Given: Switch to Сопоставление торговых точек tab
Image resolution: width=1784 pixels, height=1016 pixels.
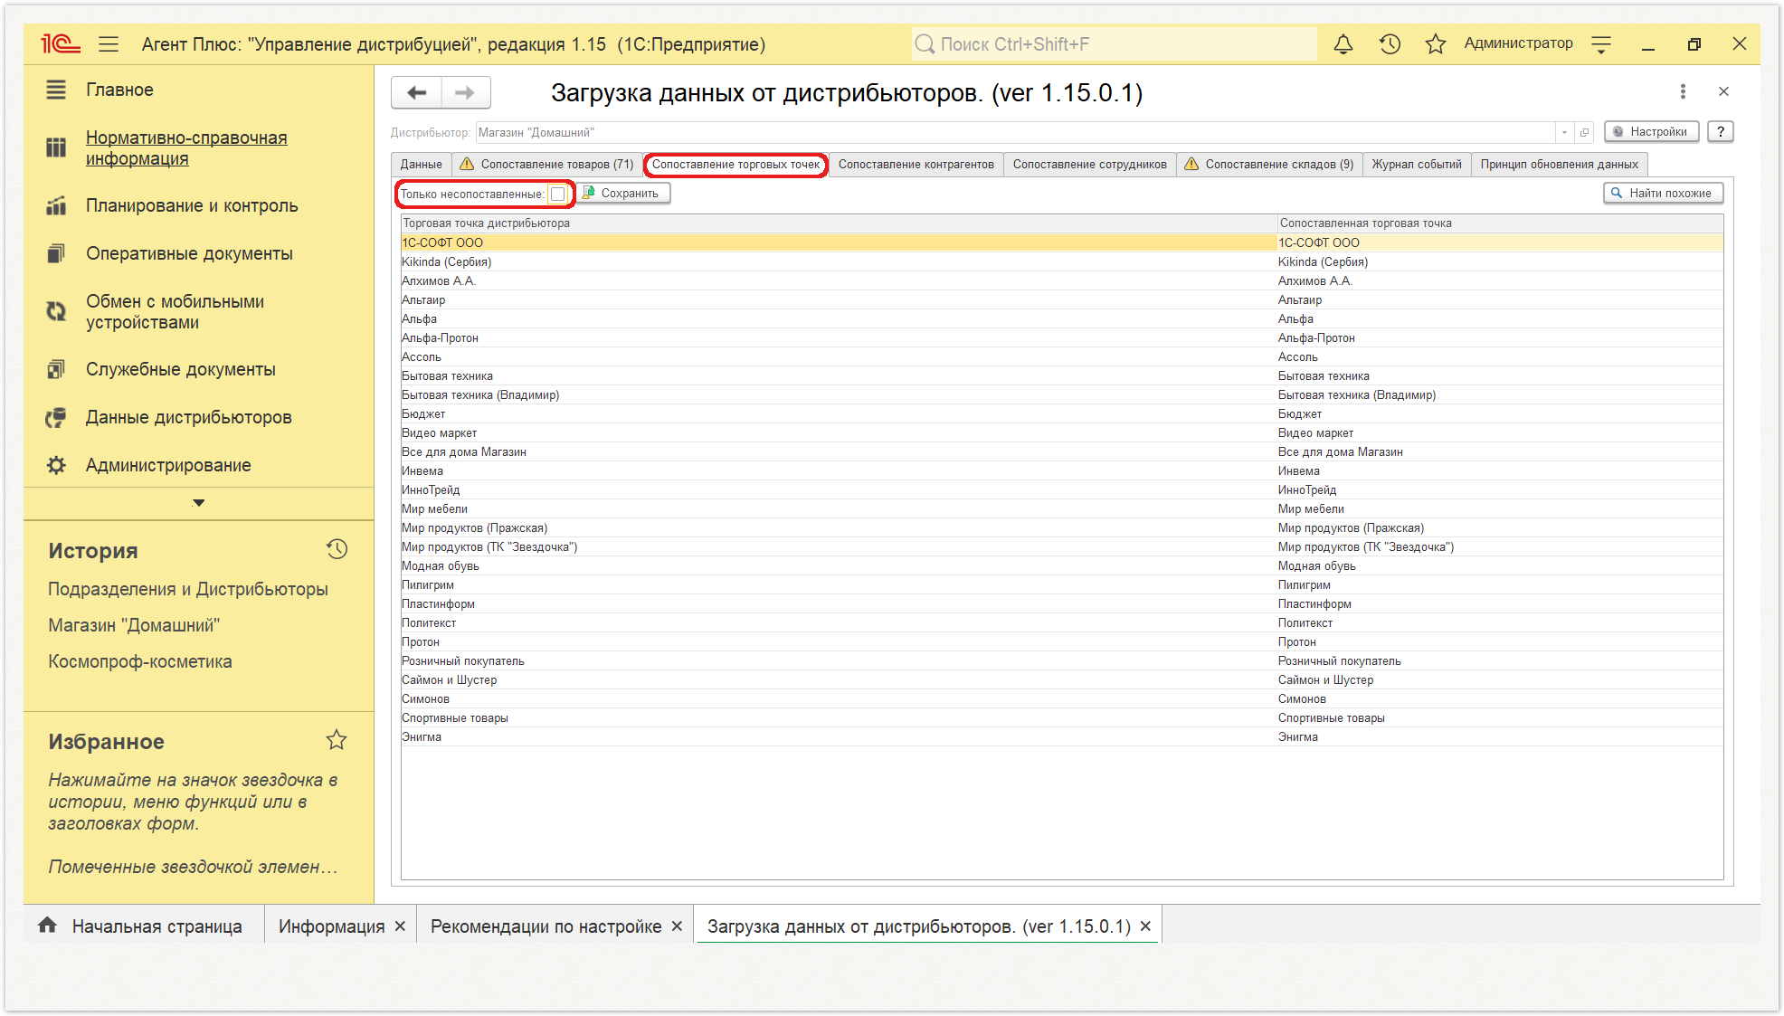Looking at the screenshot, I should point(735,164).
